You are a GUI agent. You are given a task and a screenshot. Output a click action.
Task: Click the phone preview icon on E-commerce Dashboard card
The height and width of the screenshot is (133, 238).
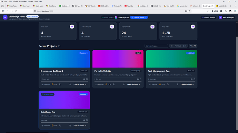coord(87,79)
